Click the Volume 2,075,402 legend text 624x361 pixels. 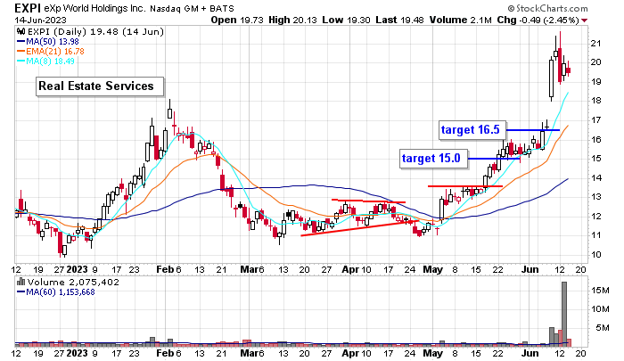(x=73, y=283)
